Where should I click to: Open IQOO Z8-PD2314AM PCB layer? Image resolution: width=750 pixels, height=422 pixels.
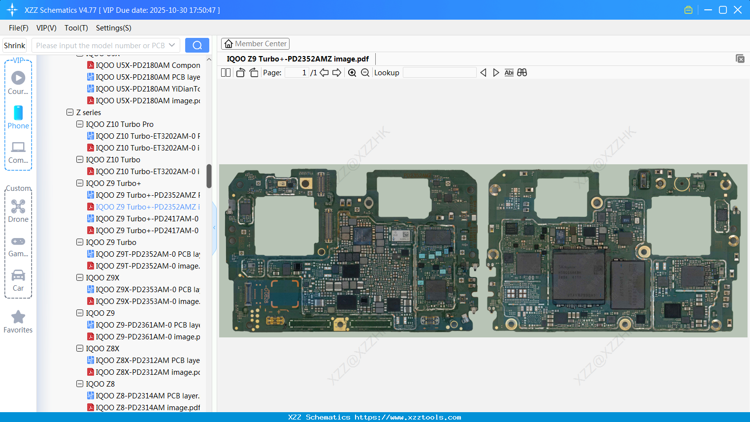[144, 395]
